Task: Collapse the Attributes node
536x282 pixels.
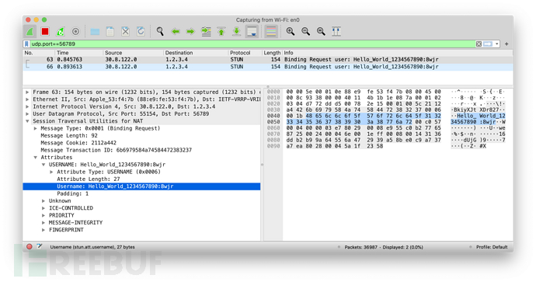Action: coord(35,158)
